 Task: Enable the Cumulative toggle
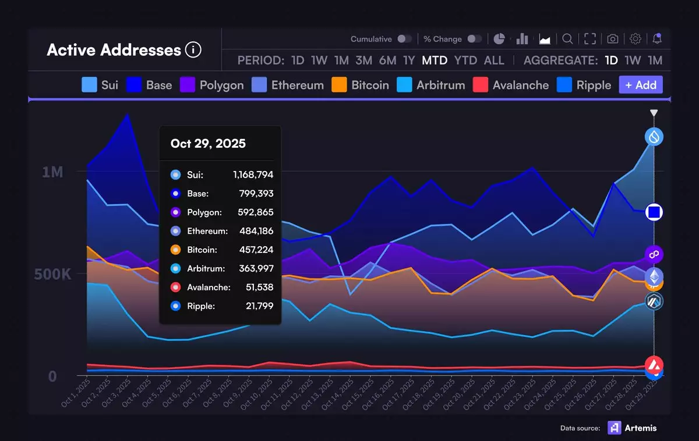point(404,39)
